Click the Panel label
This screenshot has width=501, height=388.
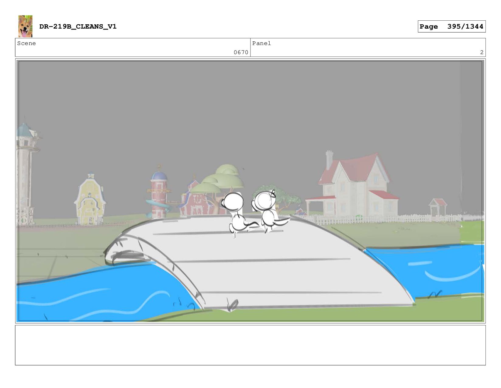pos(261,43)
